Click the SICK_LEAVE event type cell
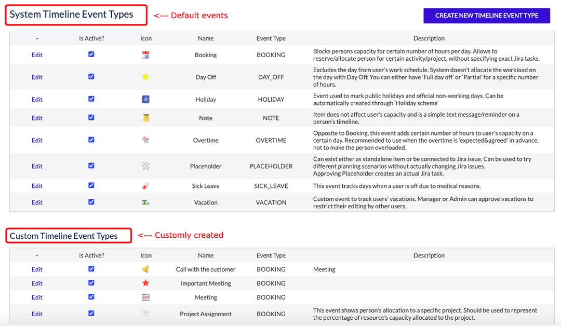 point(271,186)
